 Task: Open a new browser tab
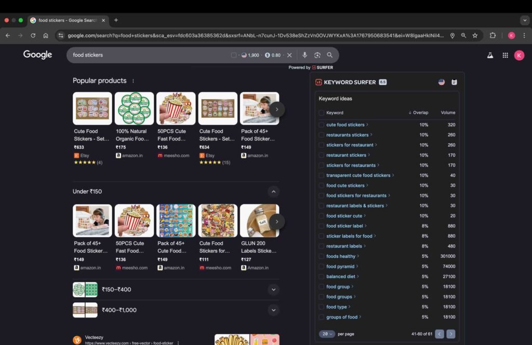pyautogui.click(x=116, y=20)
